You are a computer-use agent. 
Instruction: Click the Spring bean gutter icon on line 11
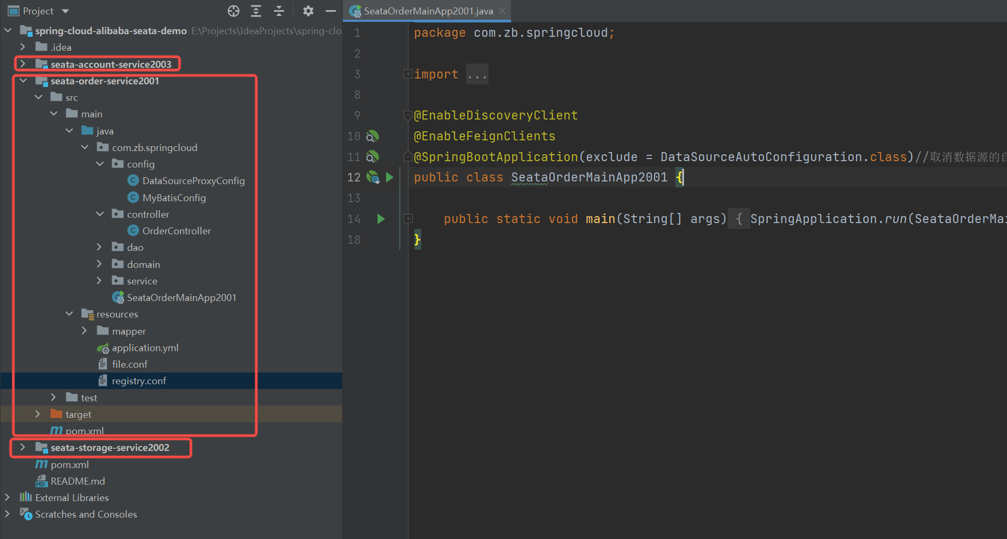[x=372, y=157]
